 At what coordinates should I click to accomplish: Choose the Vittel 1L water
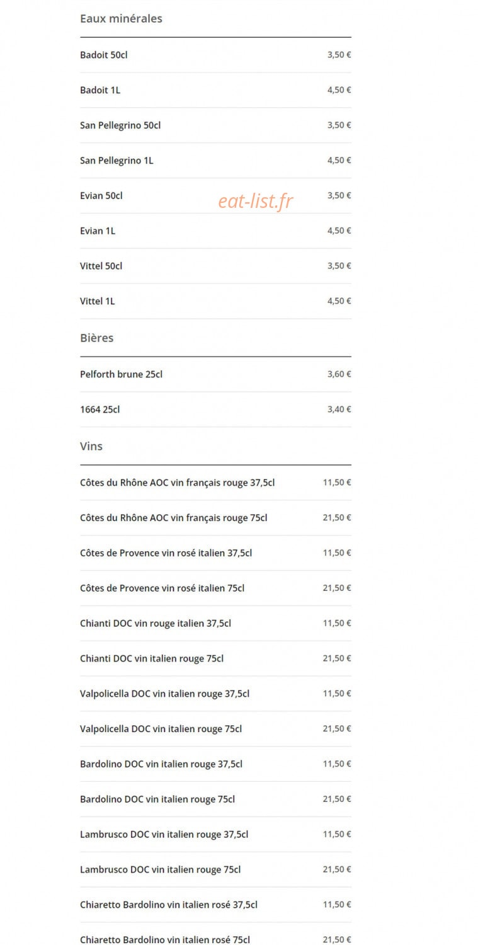pyautogui.click(x=215, y=301)
